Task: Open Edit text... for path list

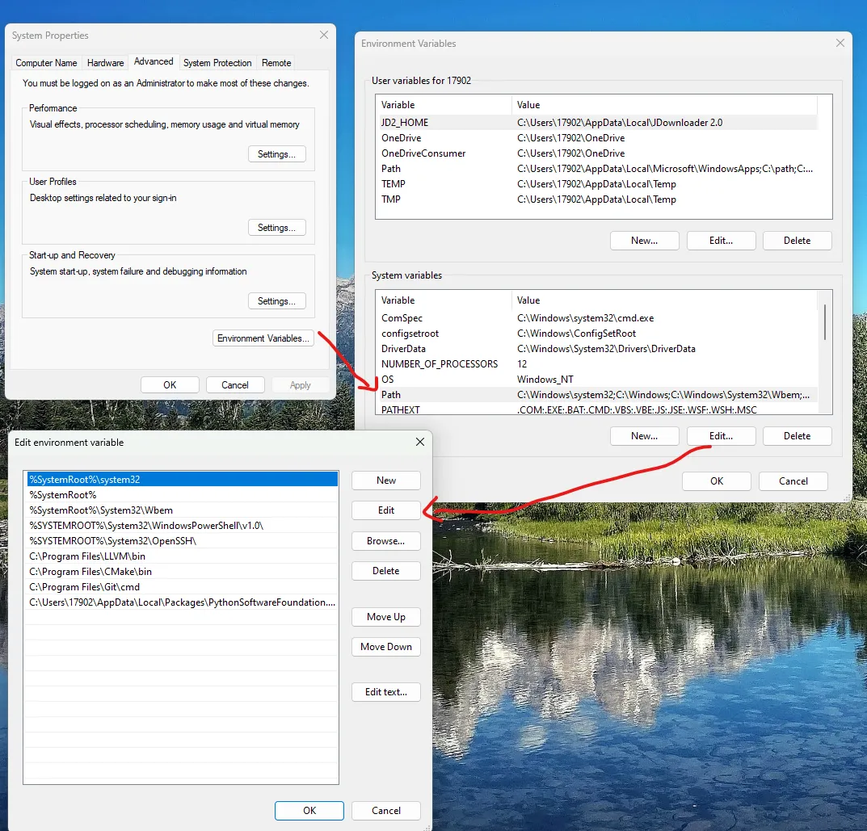Action: [x=385, y=692]
